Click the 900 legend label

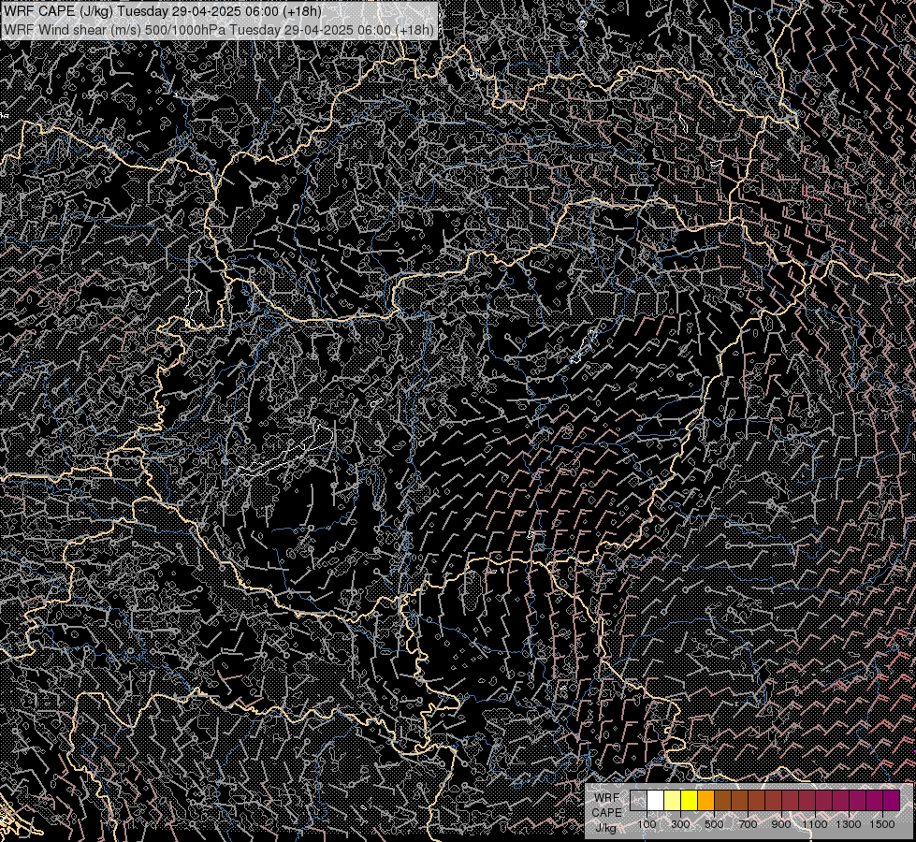pos(781,824)
